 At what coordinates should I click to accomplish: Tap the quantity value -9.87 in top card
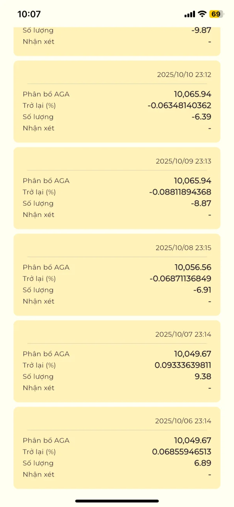tap(201, 30)
